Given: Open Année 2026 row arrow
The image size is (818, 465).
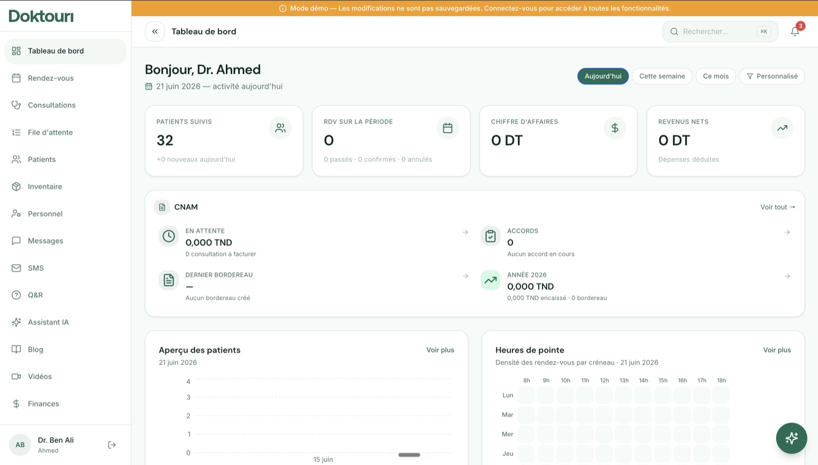Looking at the screenshot, I should 787,276.
